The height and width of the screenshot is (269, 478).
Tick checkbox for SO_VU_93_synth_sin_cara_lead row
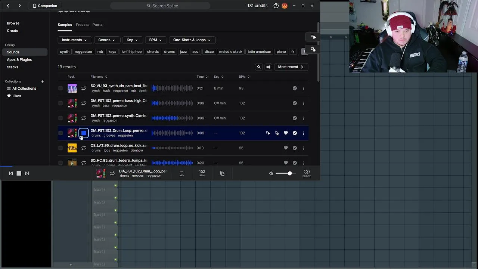[x=60, y=88]
